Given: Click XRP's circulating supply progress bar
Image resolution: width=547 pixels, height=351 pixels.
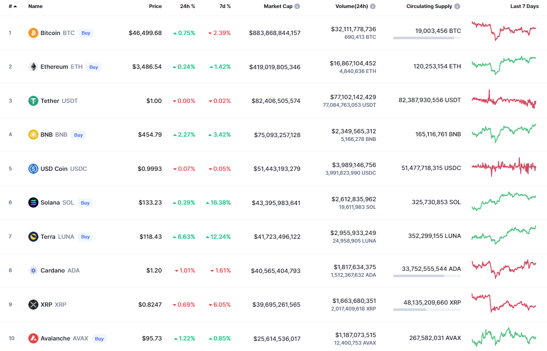Looking at the screenshot, I should coord(427,310).
